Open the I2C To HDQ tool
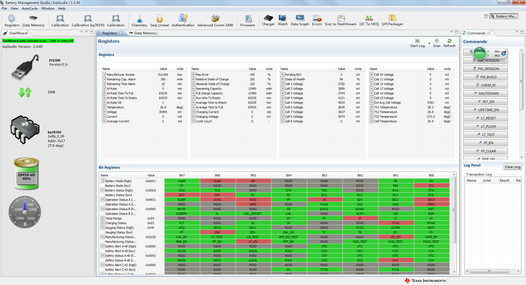Image resolution: width=526 pixels, height=285 pixels. [369, 20]
